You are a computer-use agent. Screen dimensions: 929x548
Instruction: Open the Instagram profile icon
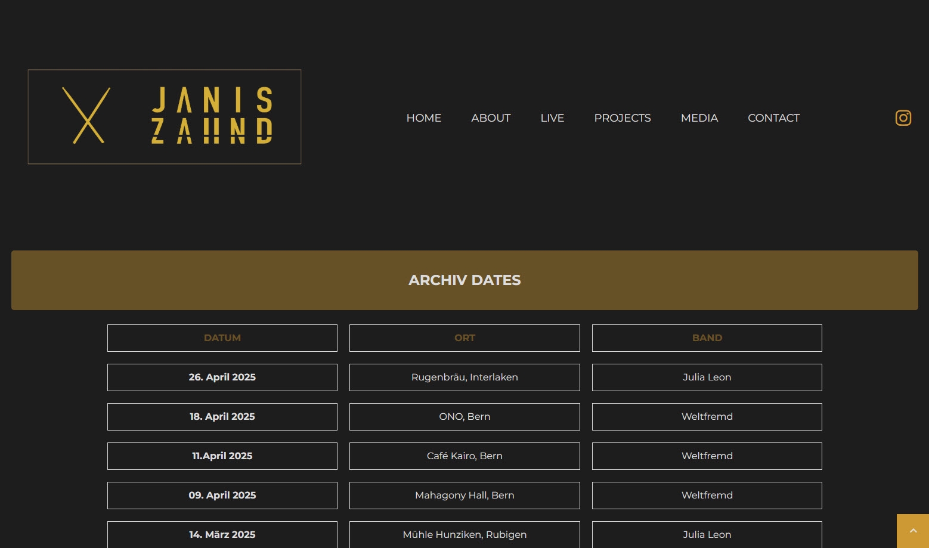pyautogui.click(x=903, y=118)
